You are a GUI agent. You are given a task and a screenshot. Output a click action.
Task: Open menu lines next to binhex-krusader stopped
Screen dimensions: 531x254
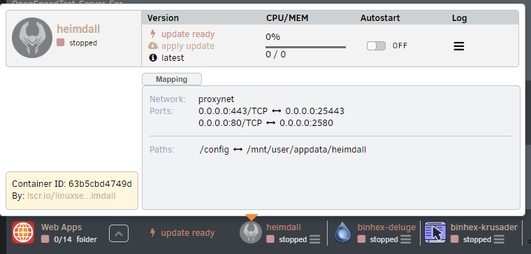(x=499, y=239)
